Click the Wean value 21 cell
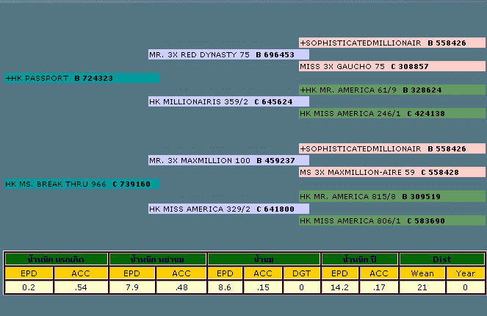This screenshot has width=487, height=316. (x=420, y=287)
